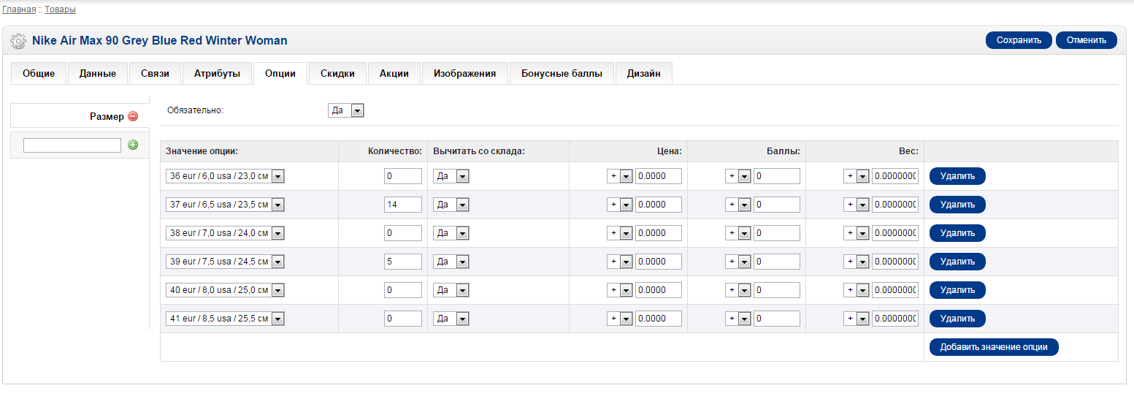Image resolution: width=1134 pixels, height=407 pixels.
Task: Click the quantity field showing 14
Action: click(x=403, y=205)
